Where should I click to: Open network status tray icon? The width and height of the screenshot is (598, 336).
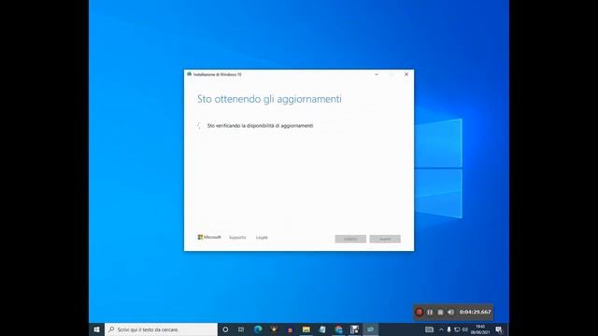(x=457, y=329)
